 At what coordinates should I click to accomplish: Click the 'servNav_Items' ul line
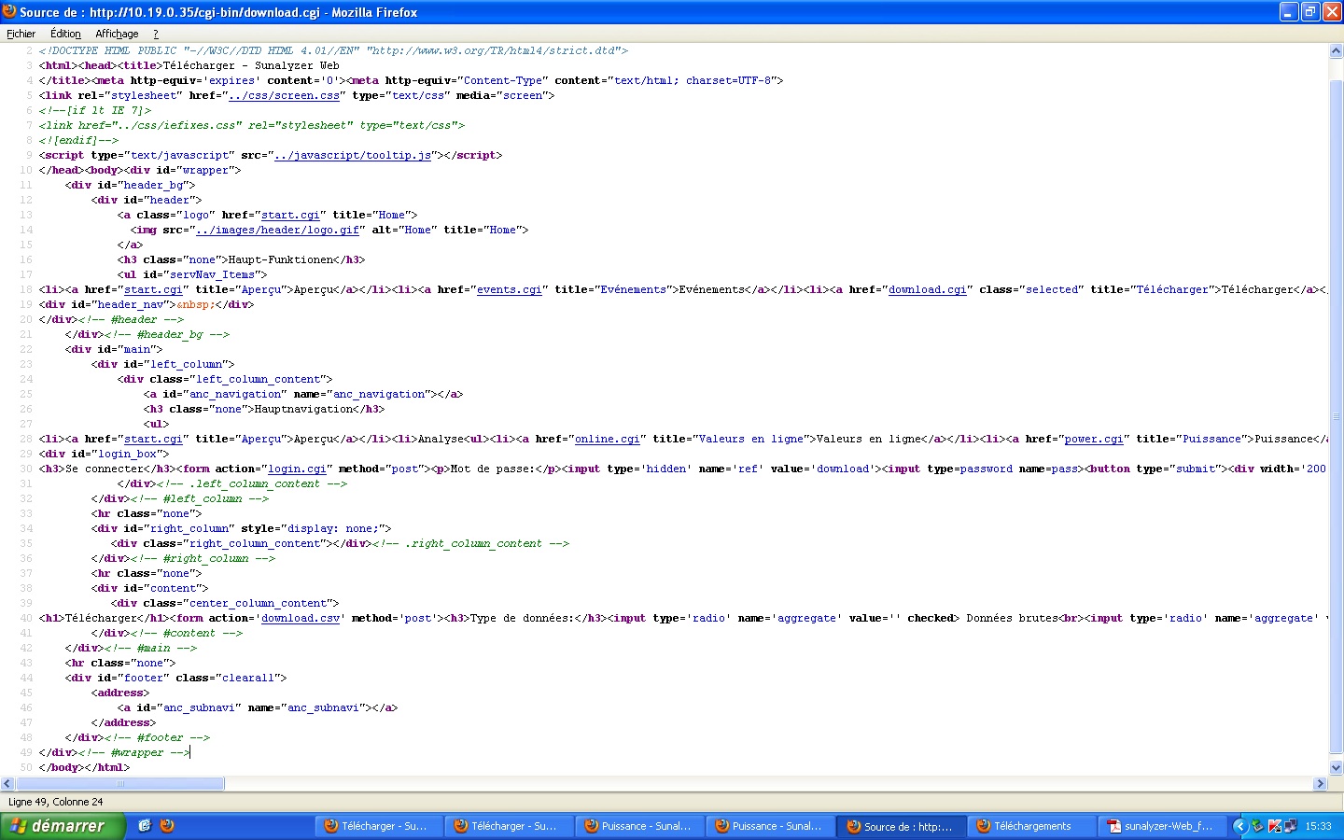pos(192,274)
